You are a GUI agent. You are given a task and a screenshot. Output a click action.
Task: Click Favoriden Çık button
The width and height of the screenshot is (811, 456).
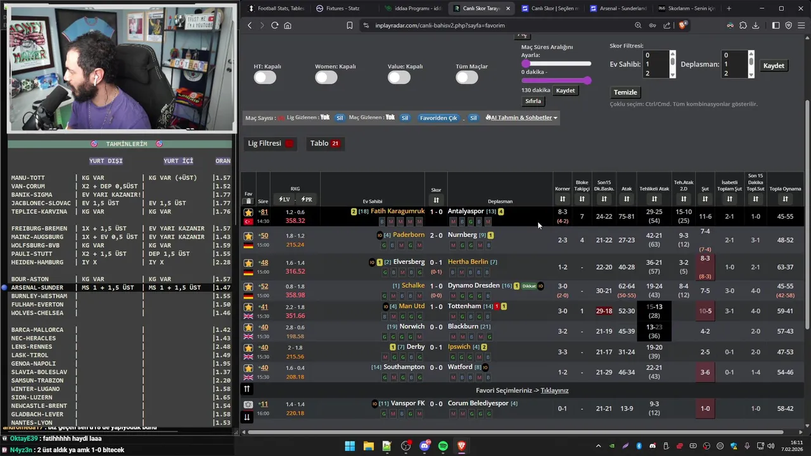[x=438, y=118]
